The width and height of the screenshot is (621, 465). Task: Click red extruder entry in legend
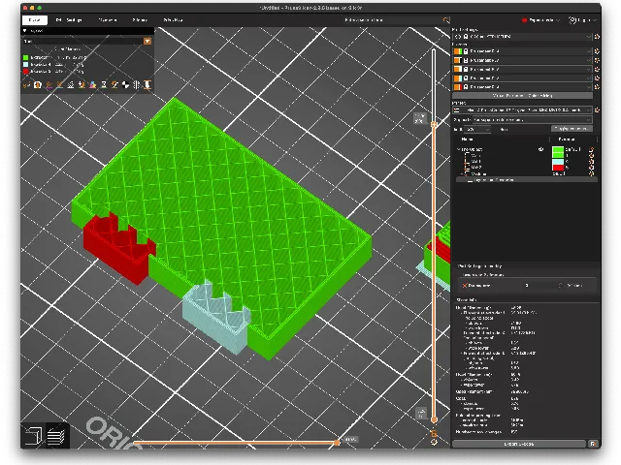tap(54, 72)
